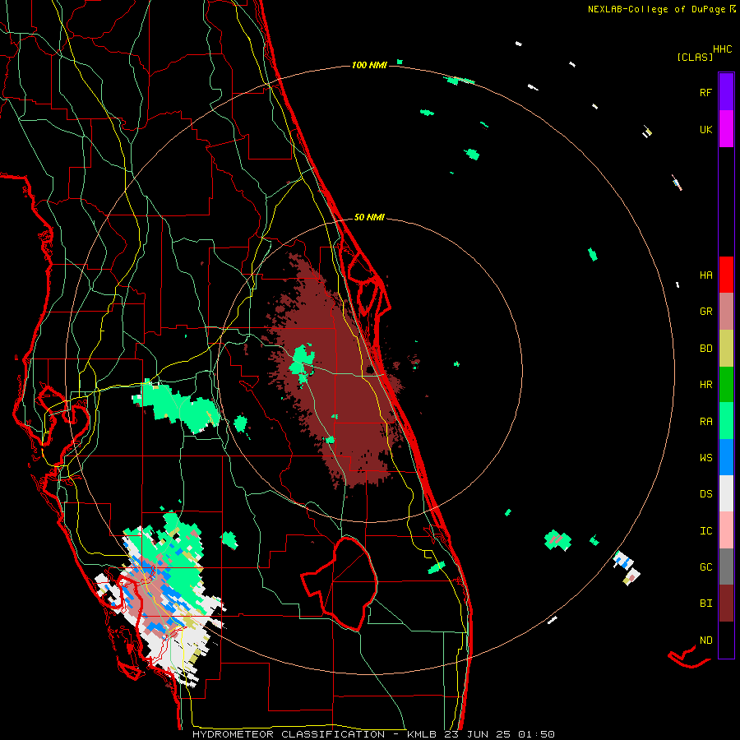Image resolution: width=740 pixels, height=740 pixels.
Task: Click the "UK" legend label
Action: coord(705,129)
